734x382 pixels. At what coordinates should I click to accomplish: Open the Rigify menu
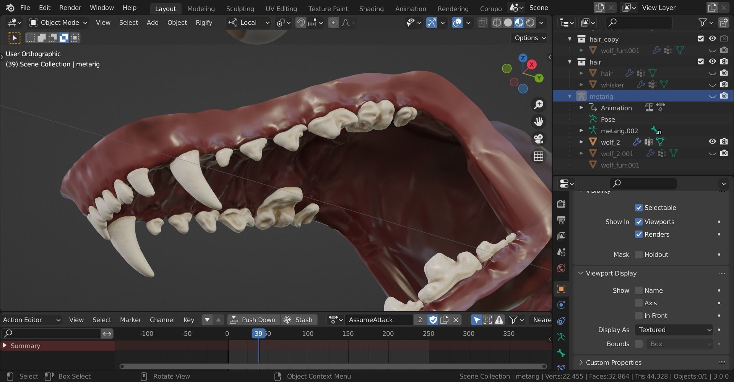(204, 23)
